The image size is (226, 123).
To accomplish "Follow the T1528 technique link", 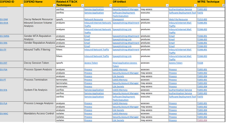I will point(200,63).
